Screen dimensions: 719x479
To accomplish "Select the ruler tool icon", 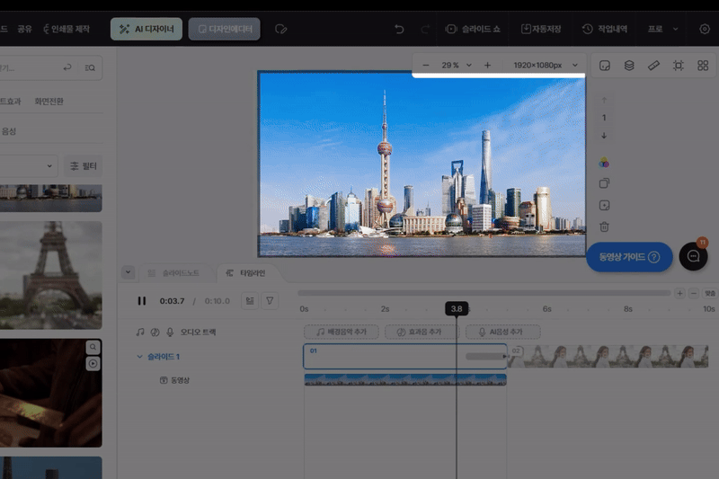I will (653, 66).
